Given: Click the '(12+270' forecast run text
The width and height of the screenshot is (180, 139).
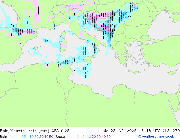Looking at the screenshot, I should 171,131.
